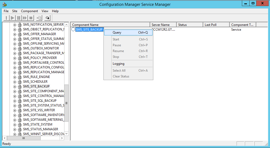Image resolution: width=270 pixels, height=148 pixels.
Task: Click the Refresh arrow toolbar icon
Action: pos(47,18)
